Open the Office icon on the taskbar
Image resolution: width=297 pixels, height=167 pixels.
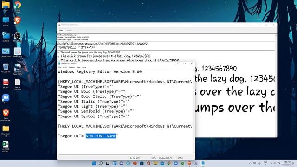click(148, 163)
